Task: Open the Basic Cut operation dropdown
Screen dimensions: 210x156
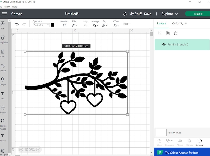Action: 41,25
